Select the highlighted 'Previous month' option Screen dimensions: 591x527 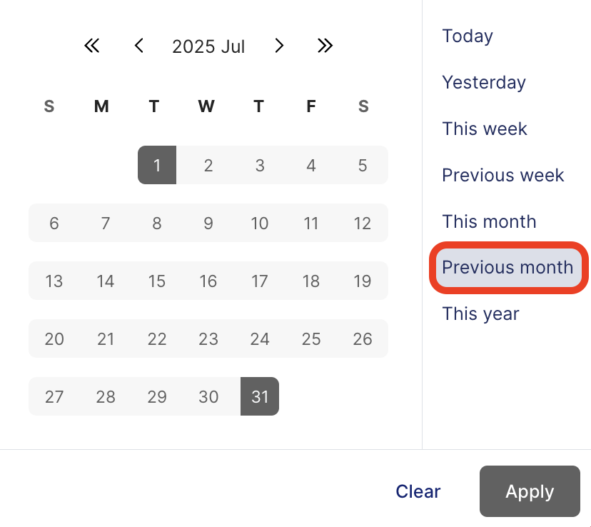click(x=507, y=267)
